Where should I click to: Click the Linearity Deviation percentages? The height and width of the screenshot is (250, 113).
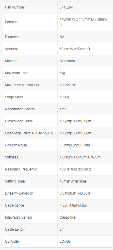75,193
